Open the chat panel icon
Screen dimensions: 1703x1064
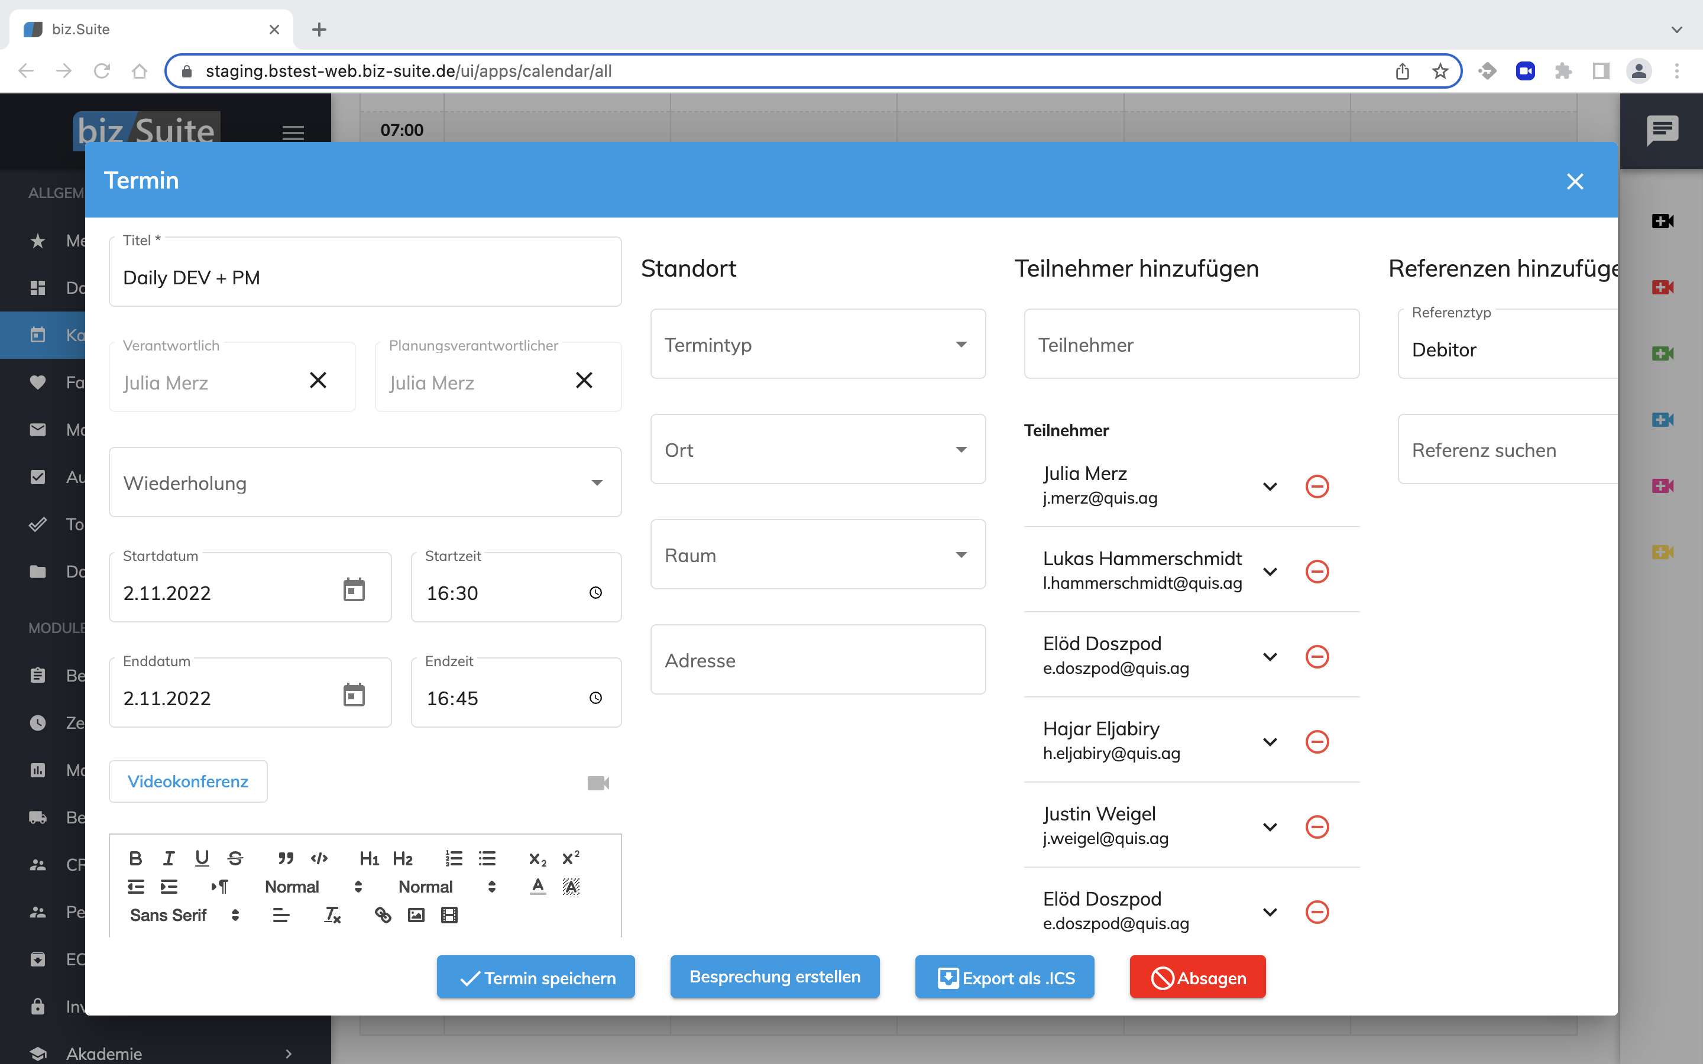[x=1662, y=131]
